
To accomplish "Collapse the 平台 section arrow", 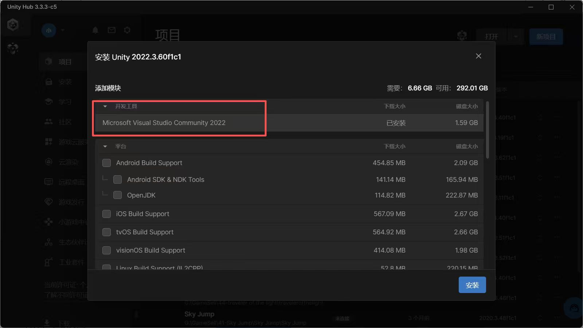I will (x=105, y=147).
